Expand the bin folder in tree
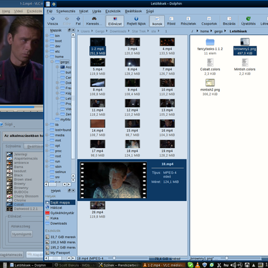 (x=47, y=36)
